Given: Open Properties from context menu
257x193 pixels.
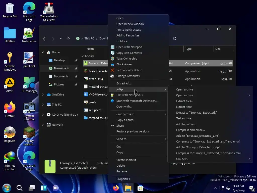Looking at the screenshot, I should [x=138, y=179].
